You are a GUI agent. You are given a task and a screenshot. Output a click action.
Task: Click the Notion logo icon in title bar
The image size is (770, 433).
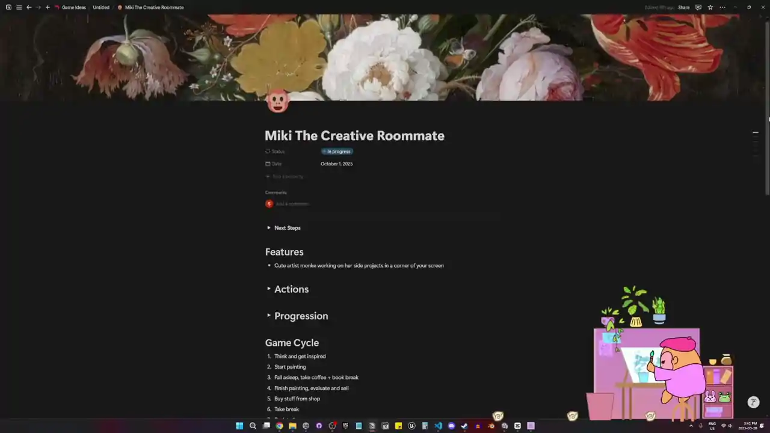8,7
